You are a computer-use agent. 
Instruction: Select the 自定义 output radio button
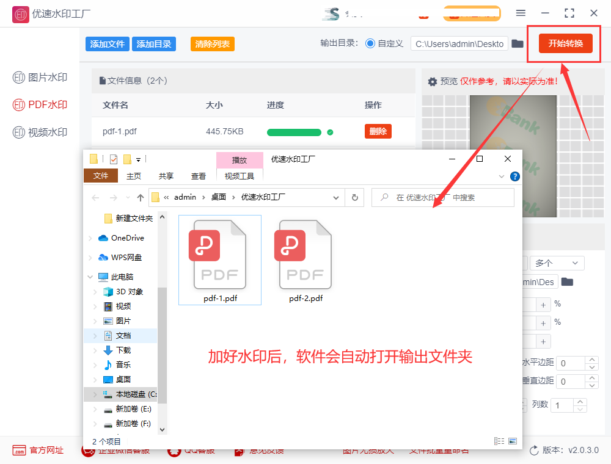370,43
